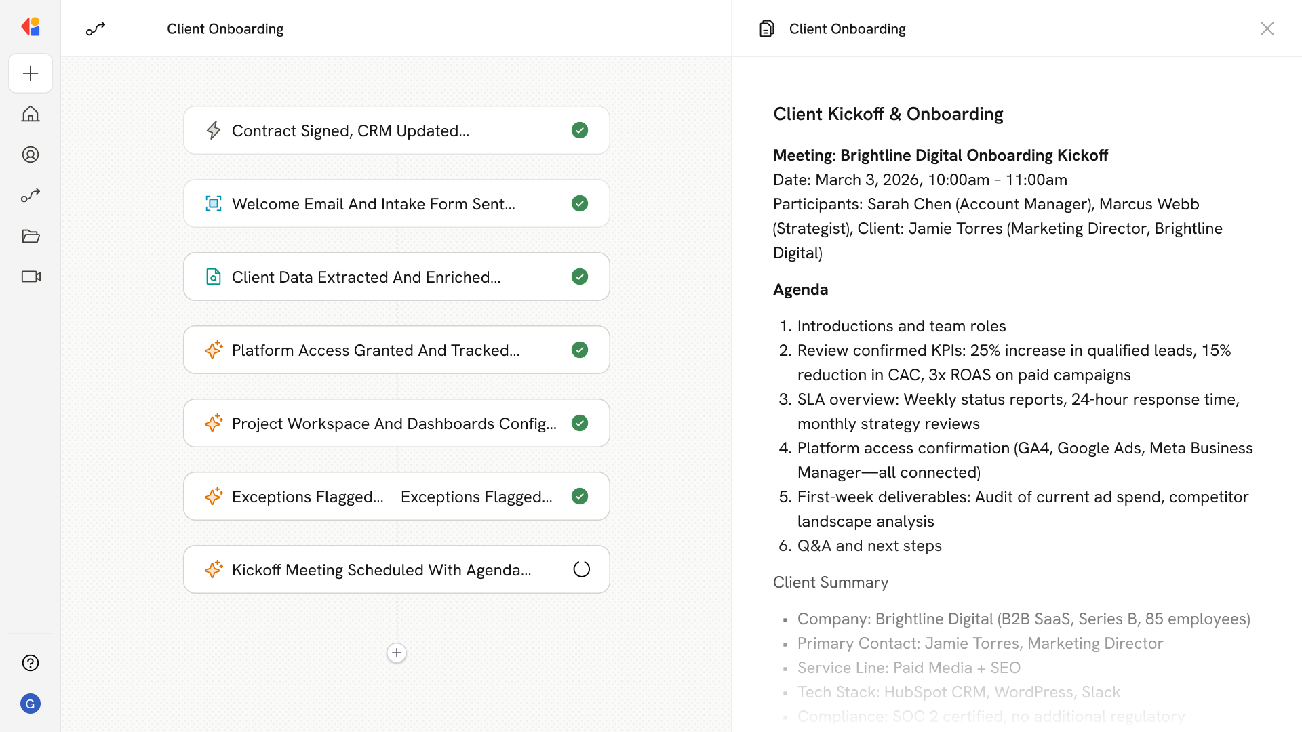
Task: Open the folder icon in the sidebar
Action: [31, 236]
